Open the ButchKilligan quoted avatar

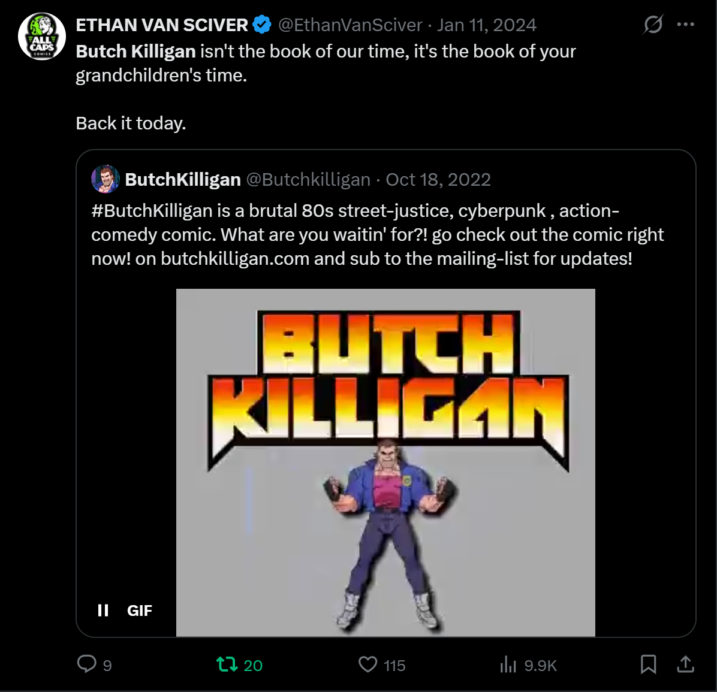106,179
